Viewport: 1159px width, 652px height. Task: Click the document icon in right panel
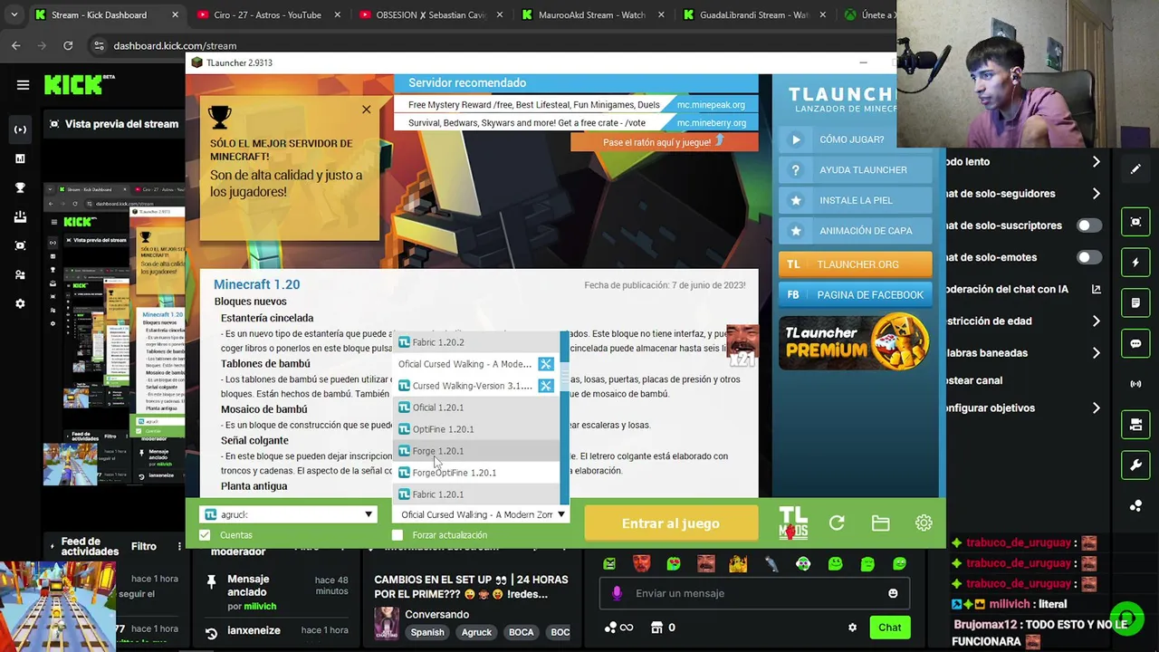click(1135, 303)
